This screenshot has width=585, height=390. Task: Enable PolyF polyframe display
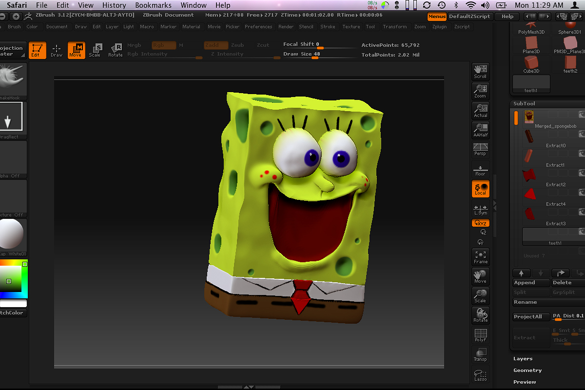point(480,335)
